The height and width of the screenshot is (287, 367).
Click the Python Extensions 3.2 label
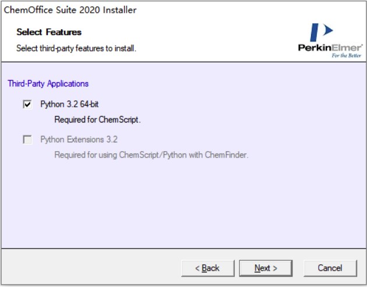click(79, 139)
